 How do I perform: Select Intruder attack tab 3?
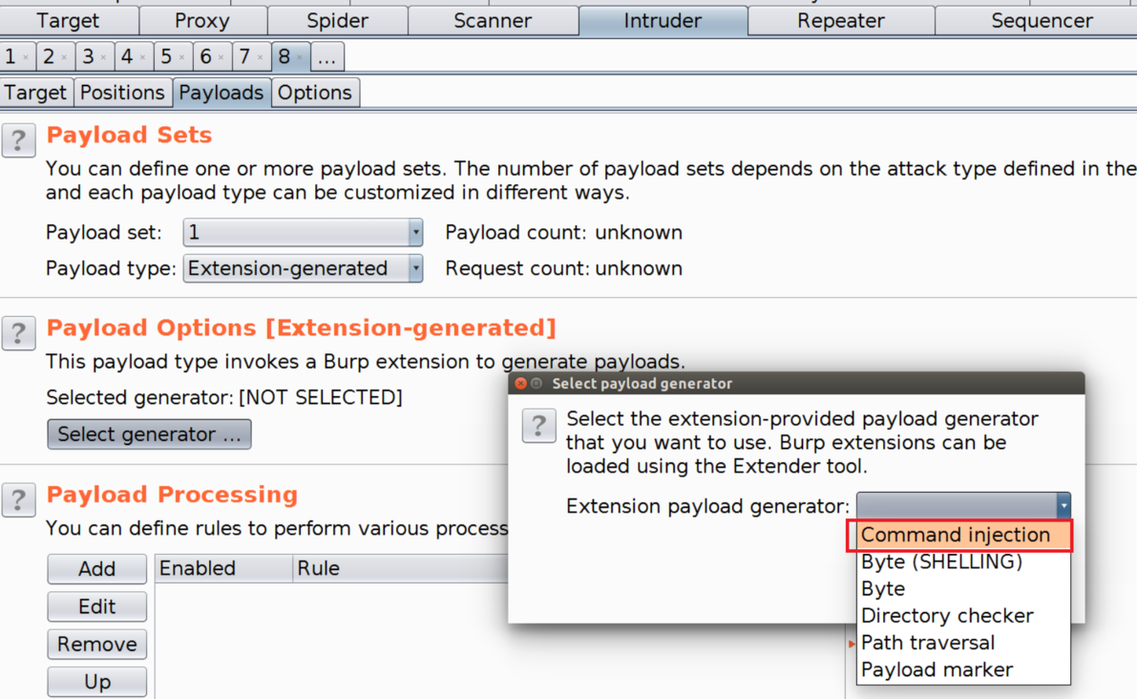tap(89, 56)
